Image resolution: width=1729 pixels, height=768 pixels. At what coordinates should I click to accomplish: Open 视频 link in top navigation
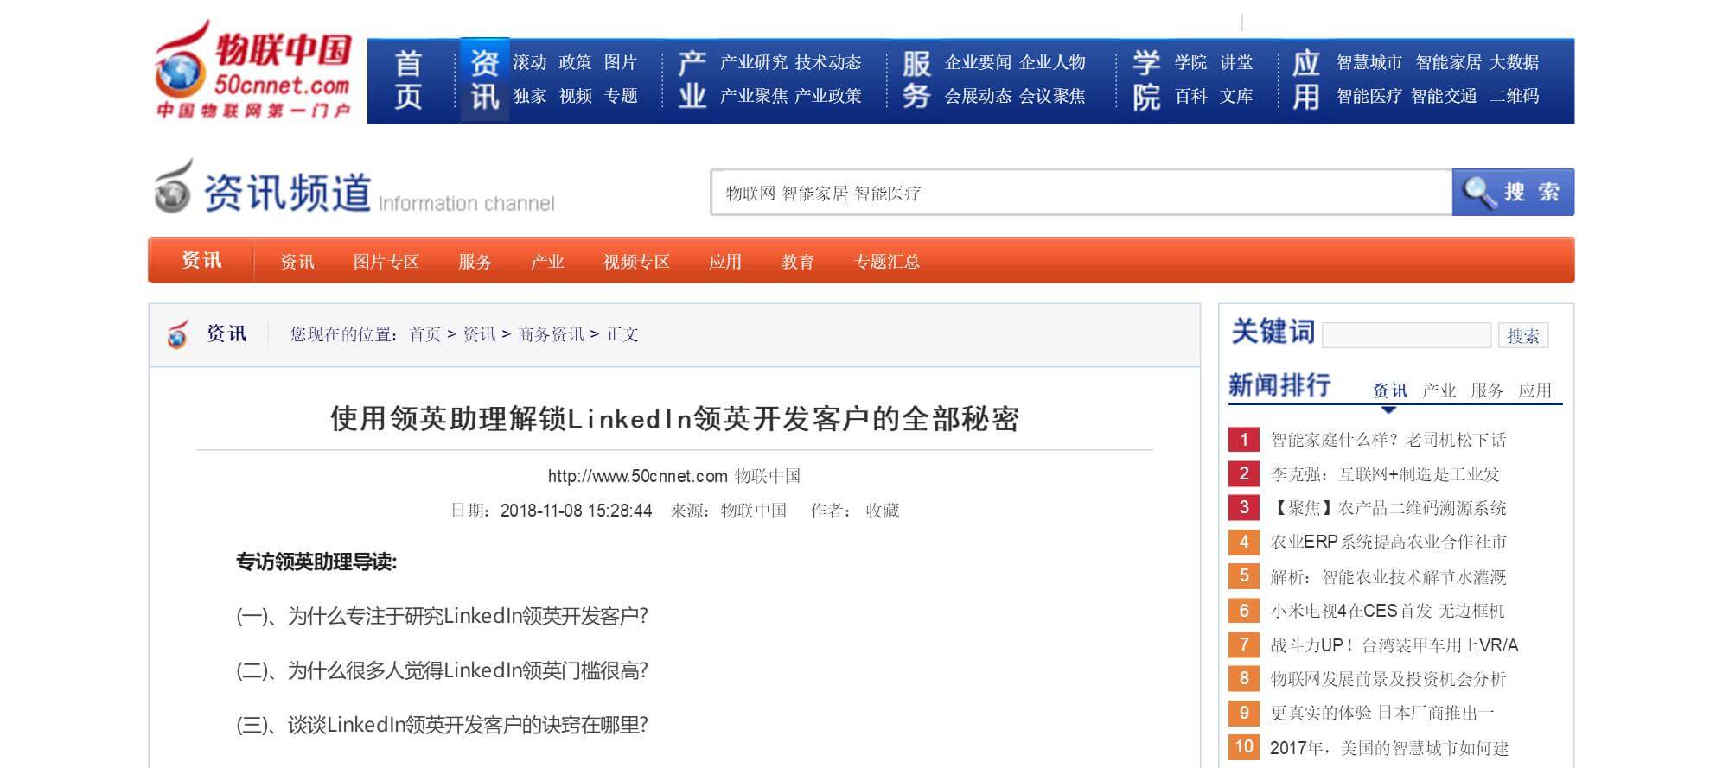click(x=575, y=96)
